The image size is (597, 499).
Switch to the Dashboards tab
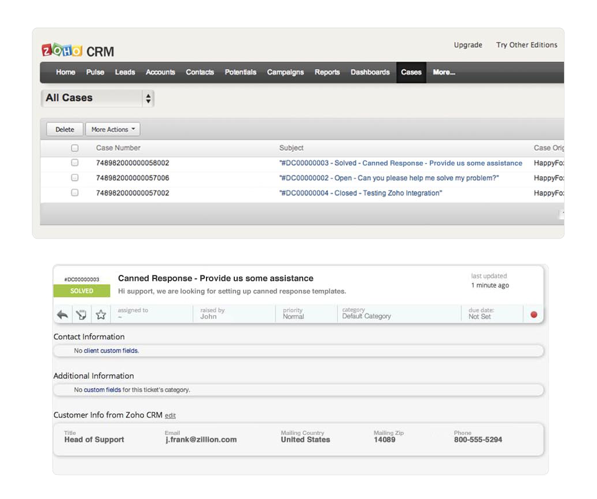(x=370, y=72)
